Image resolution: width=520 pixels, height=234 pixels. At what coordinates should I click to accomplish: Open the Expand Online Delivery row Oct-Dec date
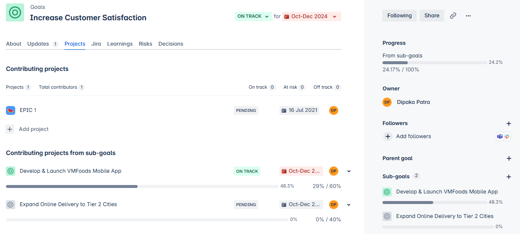click(x=301, y=204)
